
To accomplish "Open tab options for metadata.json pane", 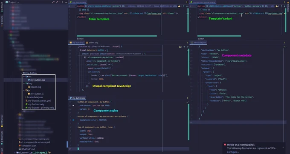I will click(x=284, y=43).
